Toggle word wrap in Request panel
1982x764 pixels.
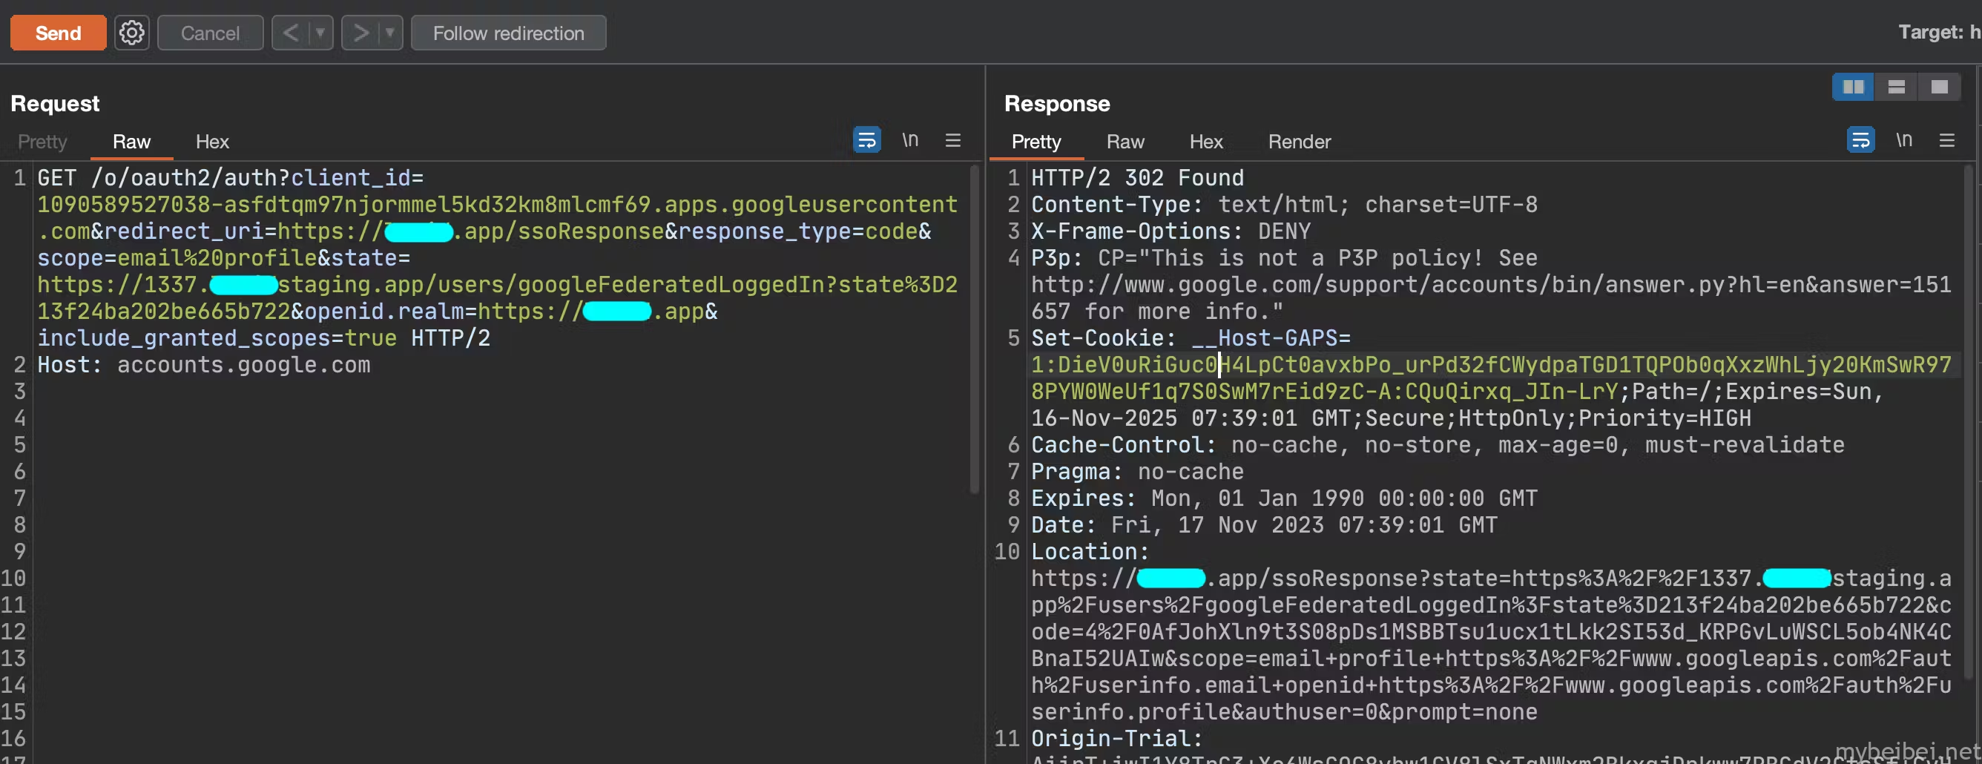tap(867, 140)
